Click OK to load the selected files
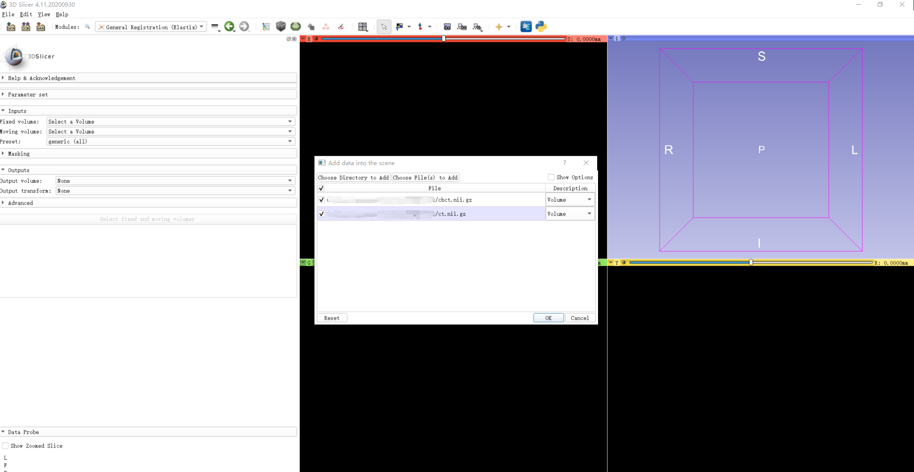The image size is (914, 472). point(548,317)
